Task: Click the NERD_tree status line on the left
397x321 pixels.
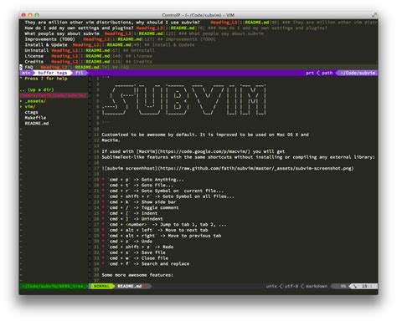Action: pos(54,286)
